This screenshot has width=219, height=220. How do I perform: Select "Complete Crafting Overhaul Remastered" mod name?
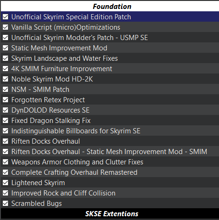coord(74,172)
